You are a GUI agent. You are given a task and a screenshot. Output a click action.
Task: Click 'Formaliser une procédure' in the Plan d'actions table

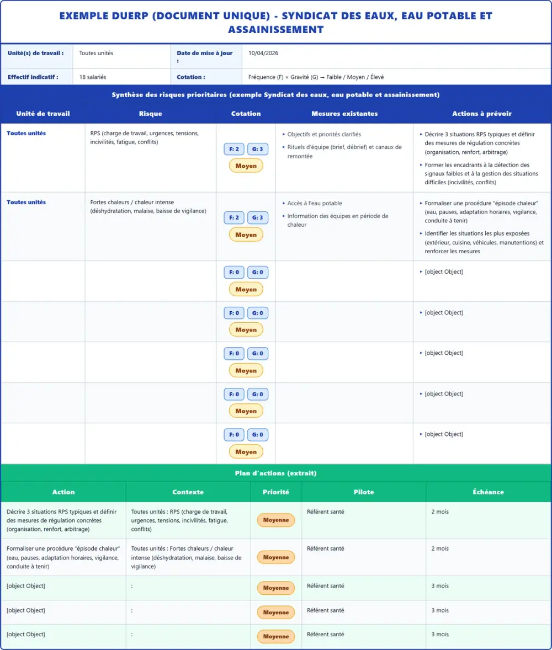(x=63, y=557)
